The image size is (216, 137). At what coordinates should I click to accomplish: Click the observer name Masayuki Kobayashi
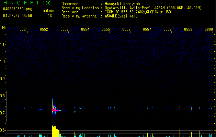click(x=123, y=4)
